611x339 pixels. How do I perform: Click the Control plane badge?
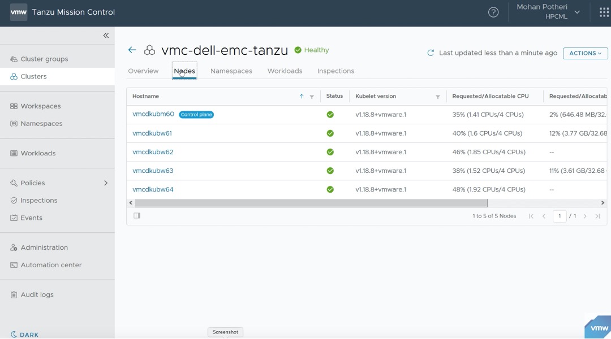196,115
